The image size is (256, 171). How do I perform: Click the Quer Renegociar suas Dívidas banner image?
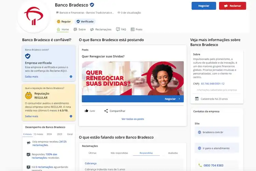[133, 78]
